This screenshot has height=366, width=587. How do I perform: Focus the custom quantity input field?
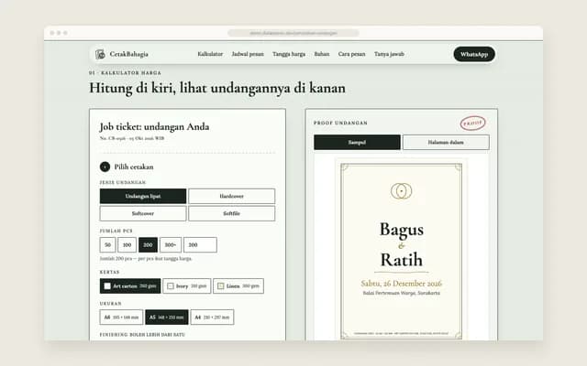point(200,245)
